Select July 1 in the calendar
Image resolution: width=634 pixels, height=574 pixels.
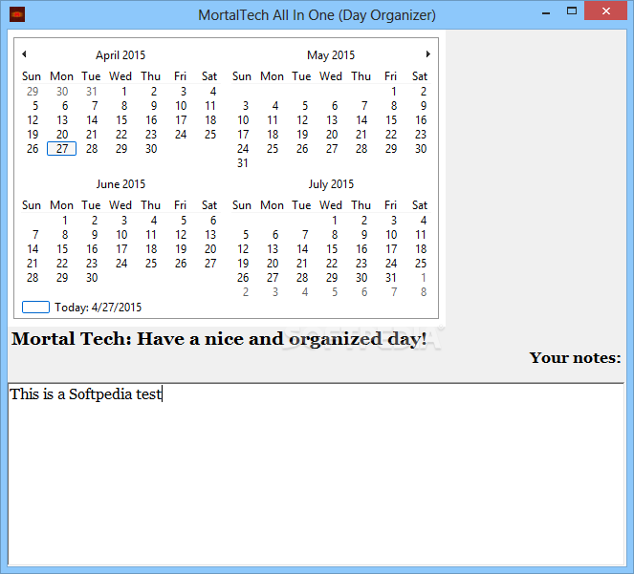pos(335,221)
